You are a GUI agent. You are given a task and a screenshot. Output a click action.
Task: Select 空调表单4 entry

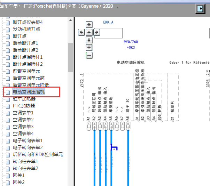click(23, 134)
